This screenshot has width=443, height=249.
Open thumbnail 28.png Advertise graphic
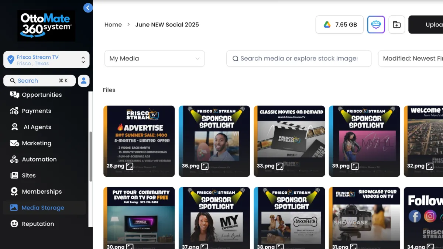click(139, 141)
